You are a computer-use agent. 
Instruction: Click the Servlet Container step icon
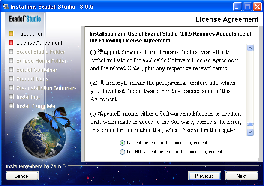pyautogui.click(x=11, y=69)
